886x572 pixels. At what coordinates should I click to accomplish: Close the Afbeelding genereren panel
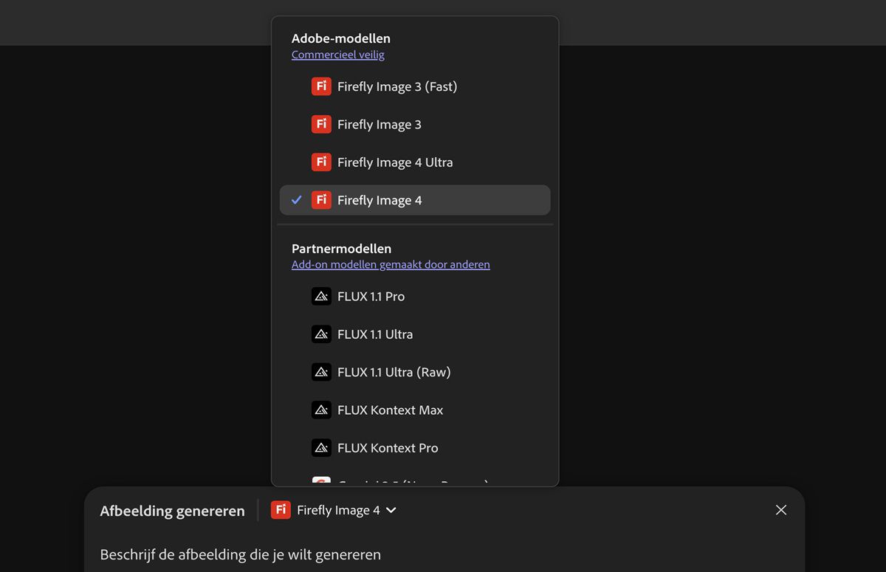[x=781, y=510]
